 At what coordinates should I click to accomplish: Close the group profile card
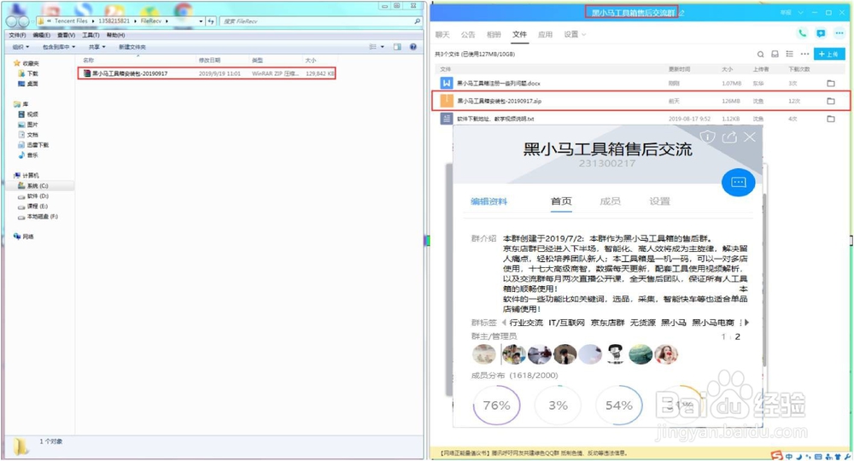pos(750,137)
